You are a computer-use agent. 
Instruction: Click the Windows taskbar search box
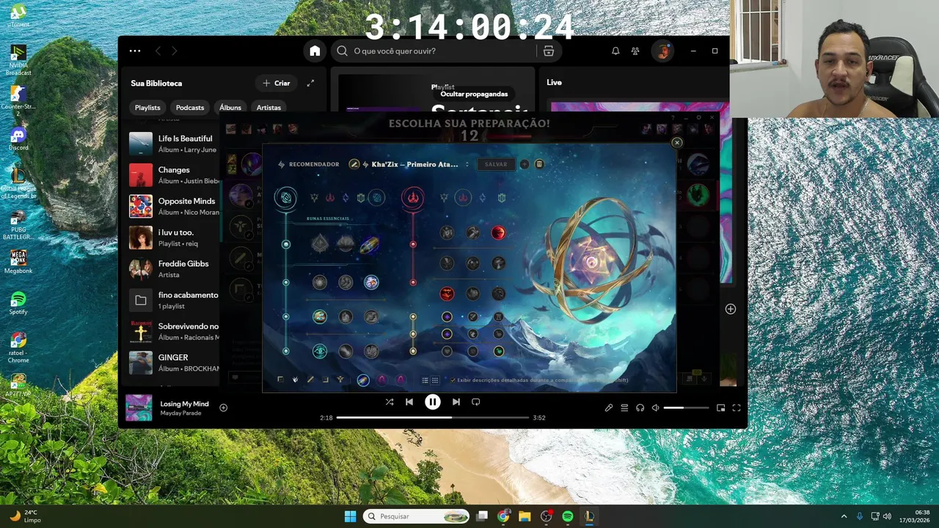pyautogui.click(x=417, y=516)
